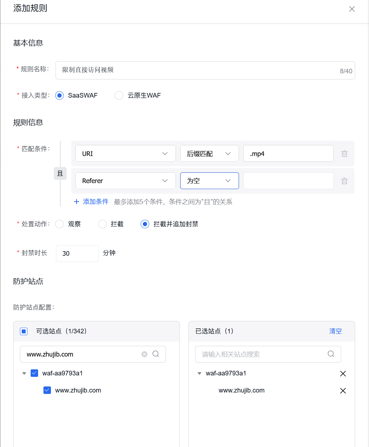Viewport: 369px width, 447px height.
Task: Click the 最多添加5个条件 hint text
Action: click(x=173, y=202)
